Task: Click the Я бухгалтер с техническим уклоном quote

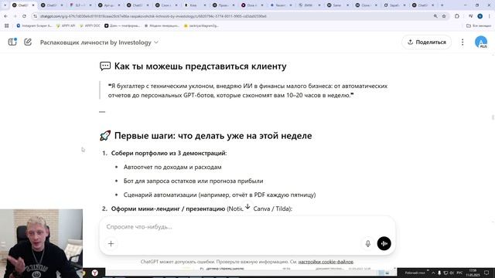Action: (x=247, y=90)
